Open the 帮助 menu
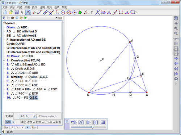Image resolution: width=181 pixels, height=135 pixels. pos(64,8)
